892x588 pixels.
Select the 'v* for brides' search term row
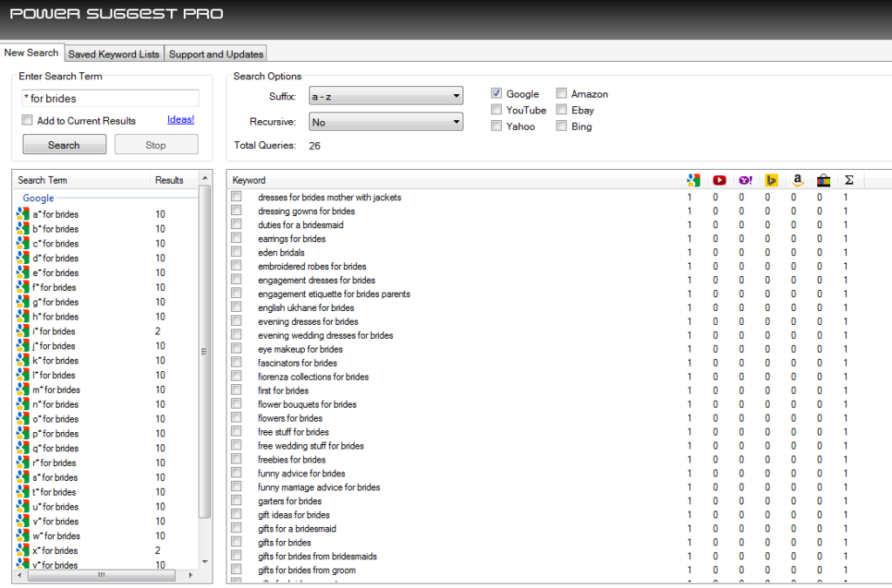click(105, 522)
